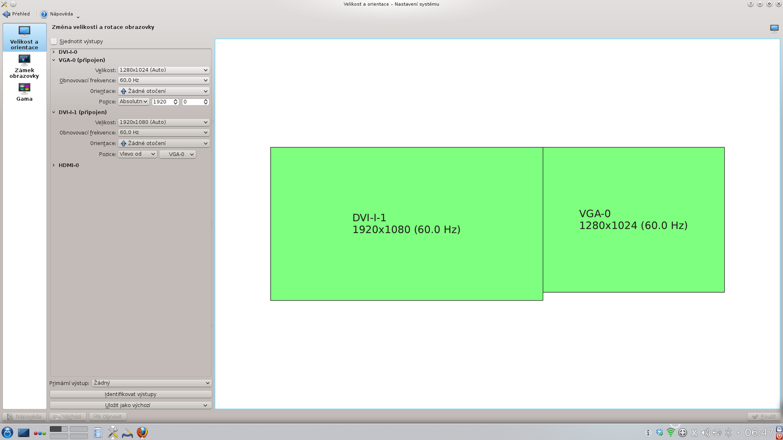Viewport: 783px width, 440px height.
Task: Open the file manager from the taskbar
Action: click(98, 433)
